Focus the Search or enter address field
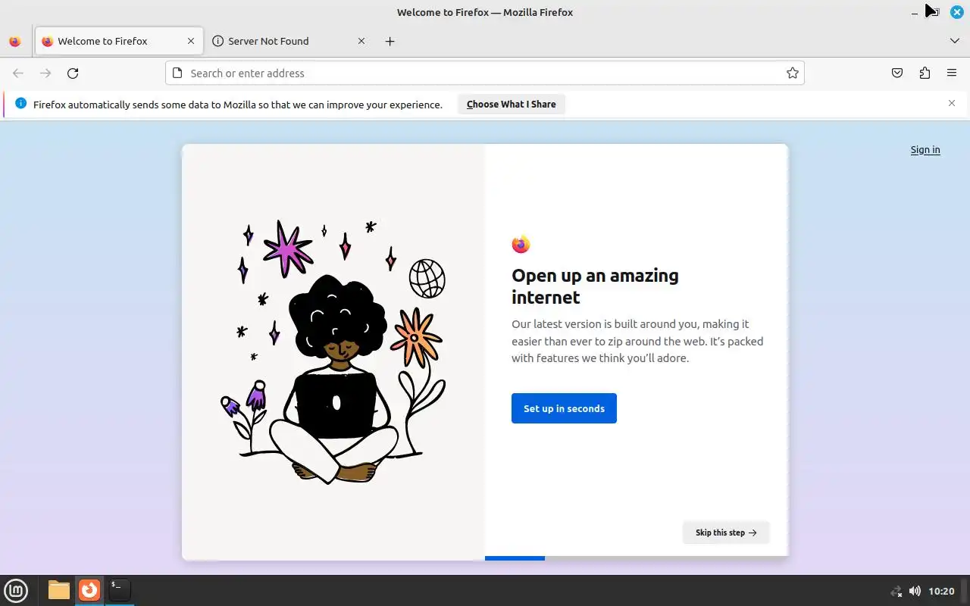The height and width of the screenshot is (606, 970). click(485, 73)
